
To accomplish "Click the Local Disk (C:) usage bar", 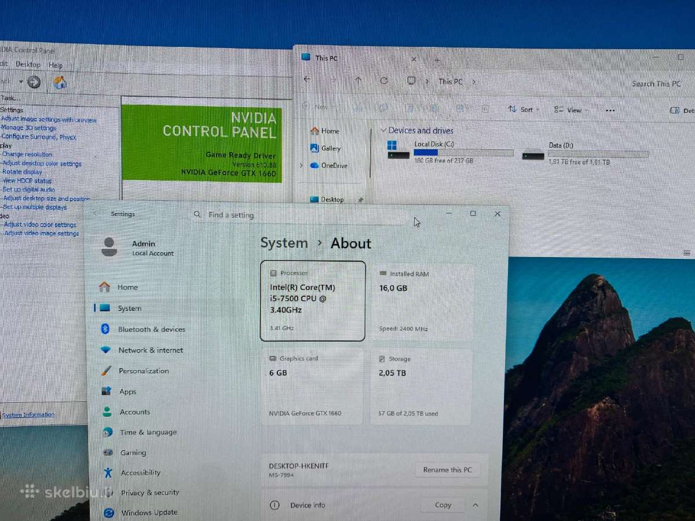I will [464, 153].
